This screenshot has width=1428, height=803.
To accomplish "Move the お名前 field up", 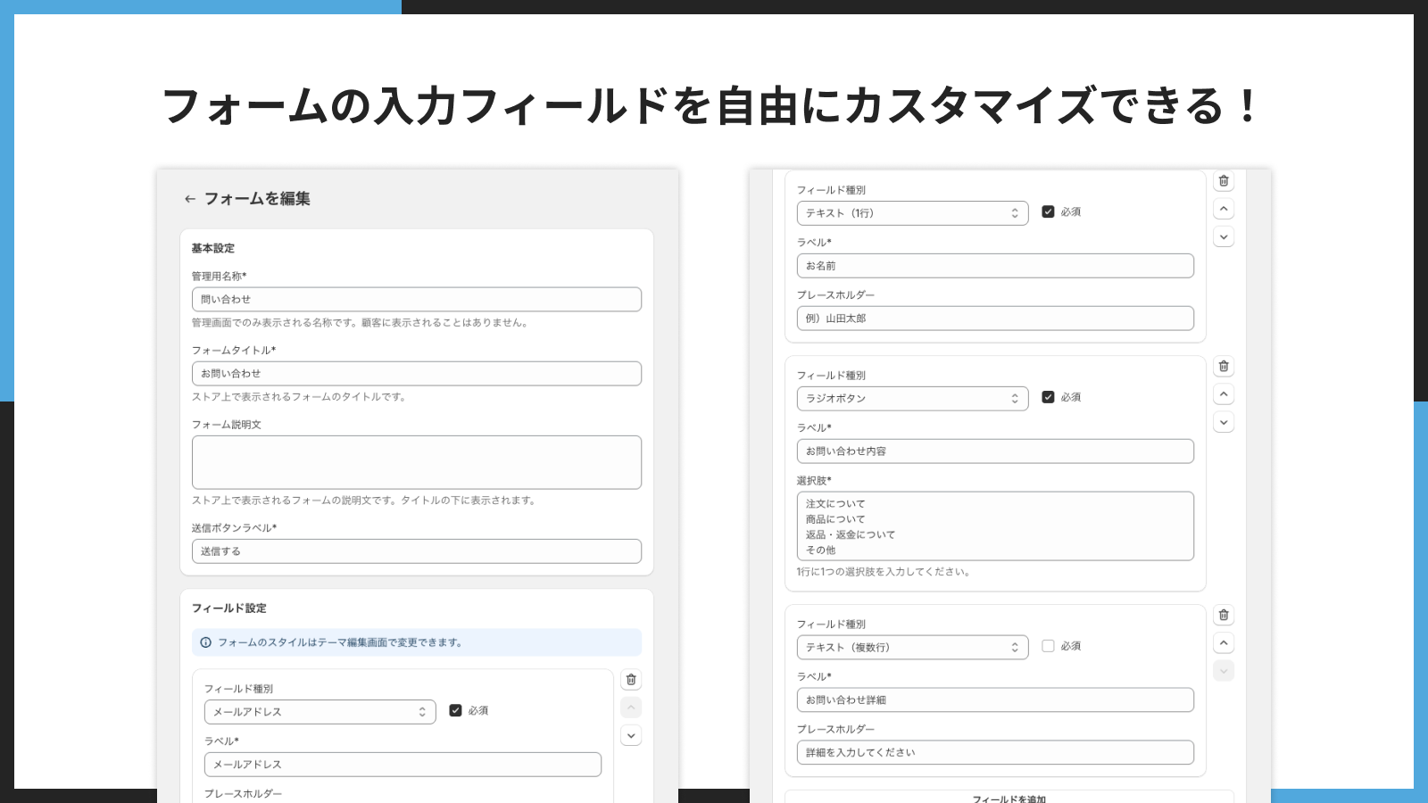I will tap(1224, 209).
